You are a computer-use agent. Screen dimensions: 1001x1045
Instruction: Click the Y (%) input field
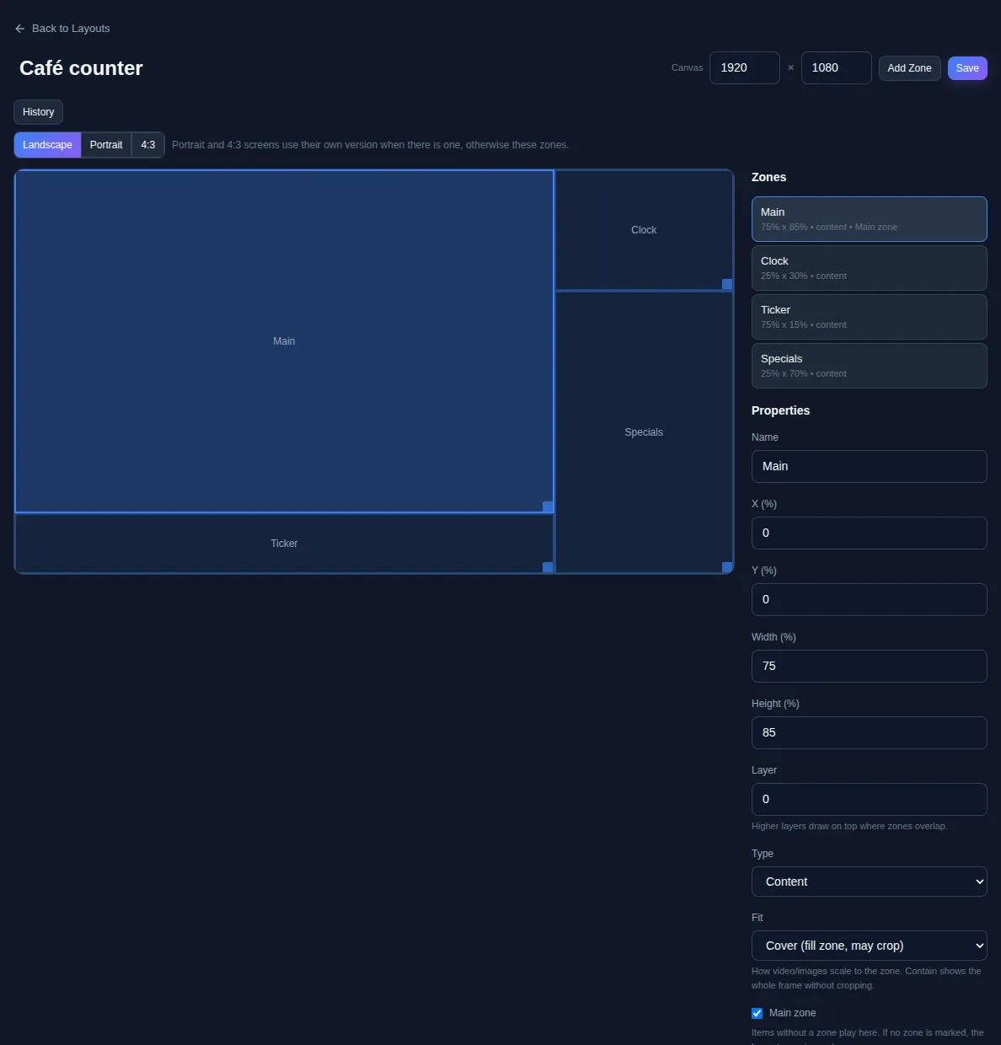[869, 599]
